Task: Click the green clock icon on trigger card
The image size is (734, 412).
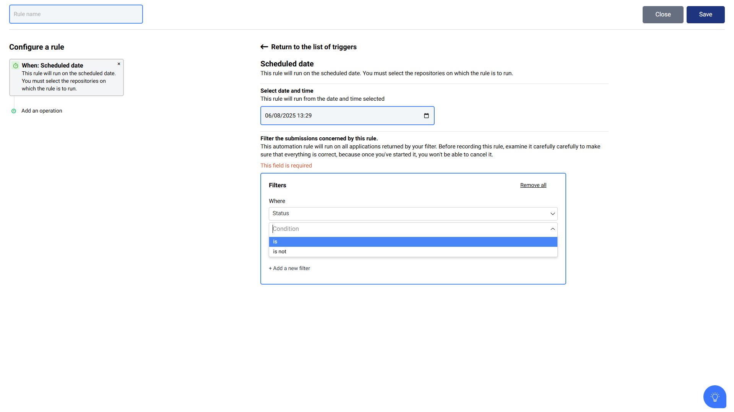Action: (x=16, y=66)
